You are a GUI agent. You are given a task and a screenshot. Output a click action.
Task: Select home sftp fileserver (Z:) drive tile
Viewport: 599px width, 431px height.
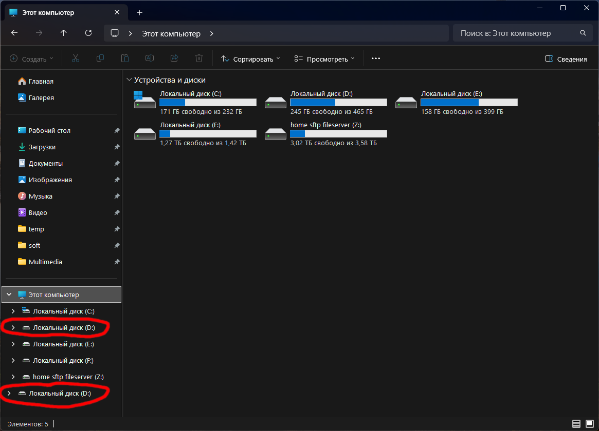pos(326,134)
